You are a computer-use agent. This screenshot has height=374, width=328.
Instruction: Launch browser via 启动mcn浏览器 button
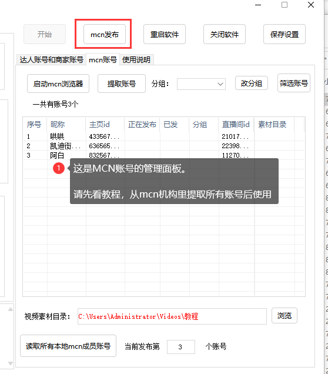[x=58, y=84]
